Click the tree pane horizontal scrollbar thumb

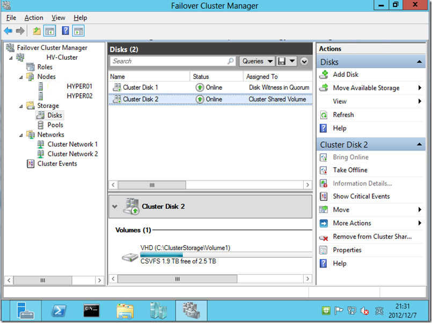point(43,280)
